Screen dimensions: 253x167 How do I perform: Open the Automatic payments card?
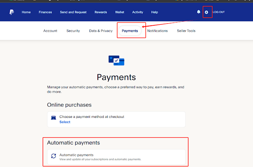(116, 157)
